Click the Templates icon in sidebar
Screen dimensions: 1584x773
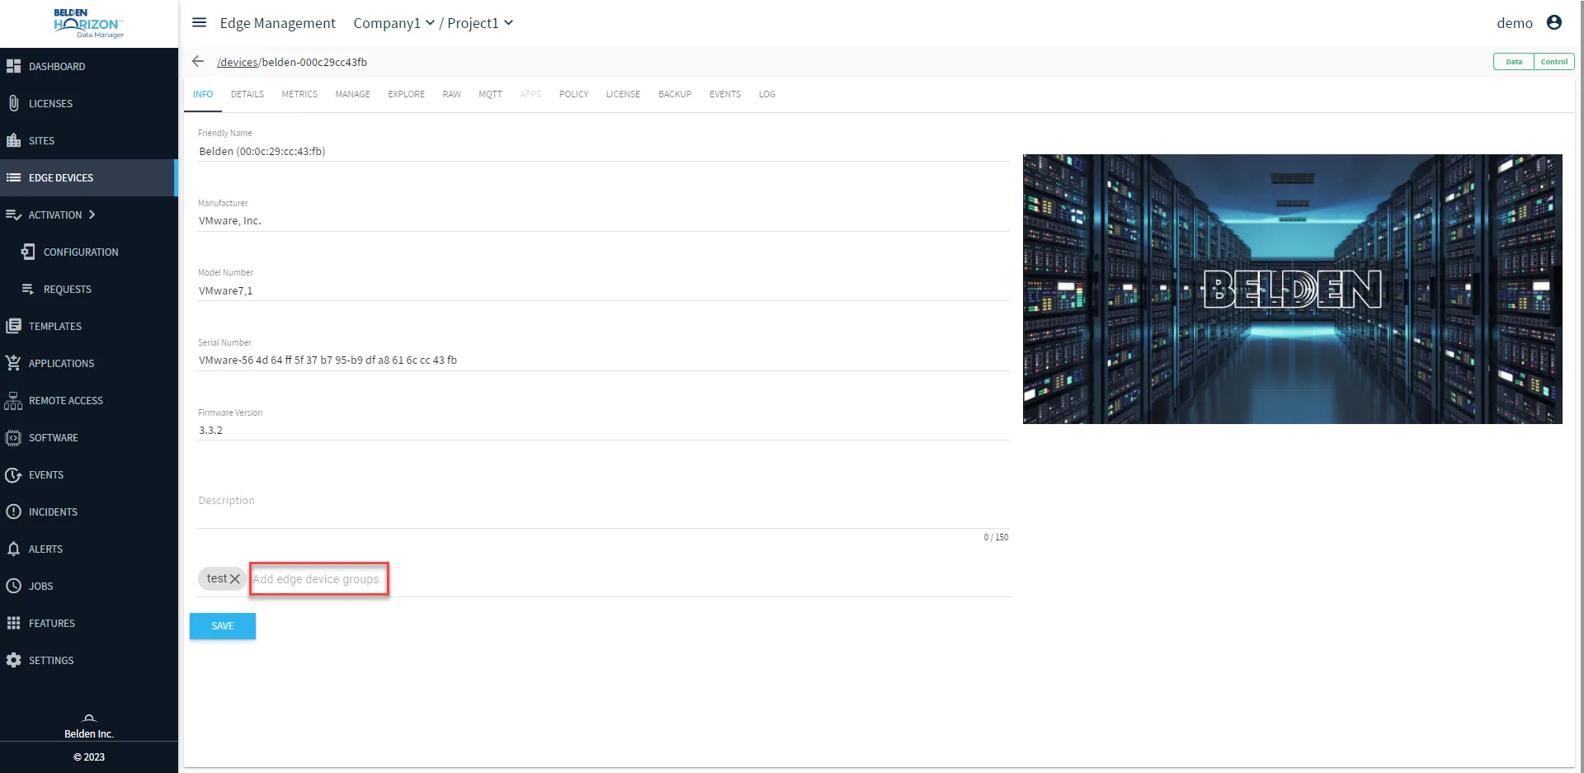click(13, 326)
